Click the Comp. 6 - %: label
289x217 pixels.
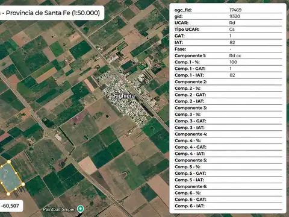click(188, 193)
